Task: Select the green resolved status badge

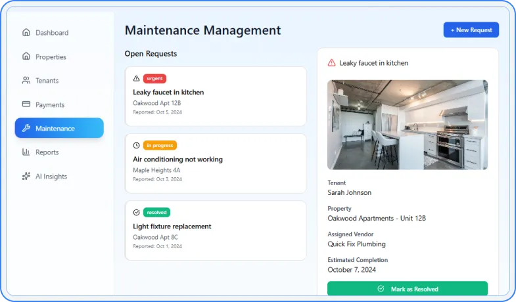Action: pyautogui.click(x=156, y=213)
